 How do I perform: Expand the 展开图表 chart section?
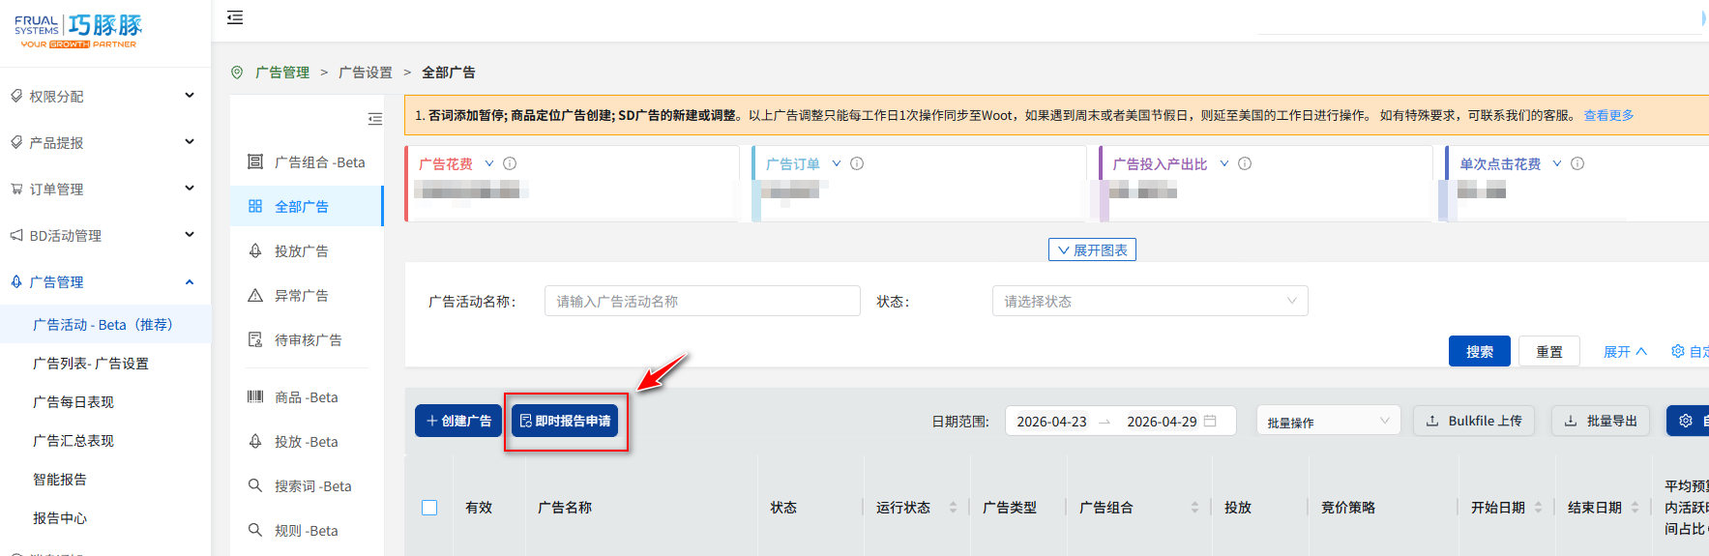(1092, 249)
